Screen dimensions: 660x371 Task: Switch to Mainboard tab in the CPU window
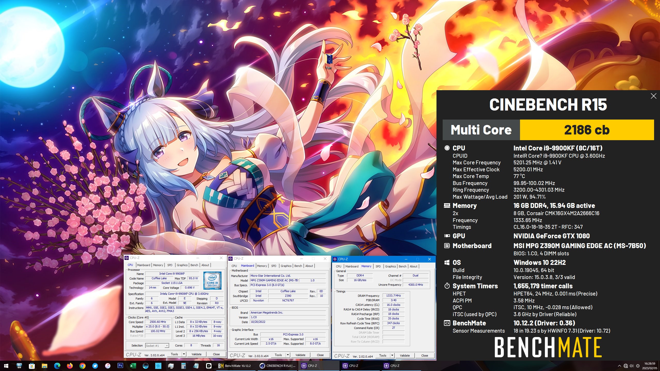click(144, 265)
